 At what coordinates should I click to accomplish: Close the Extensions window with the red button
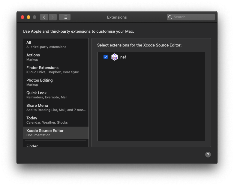(x=22, y=17)
